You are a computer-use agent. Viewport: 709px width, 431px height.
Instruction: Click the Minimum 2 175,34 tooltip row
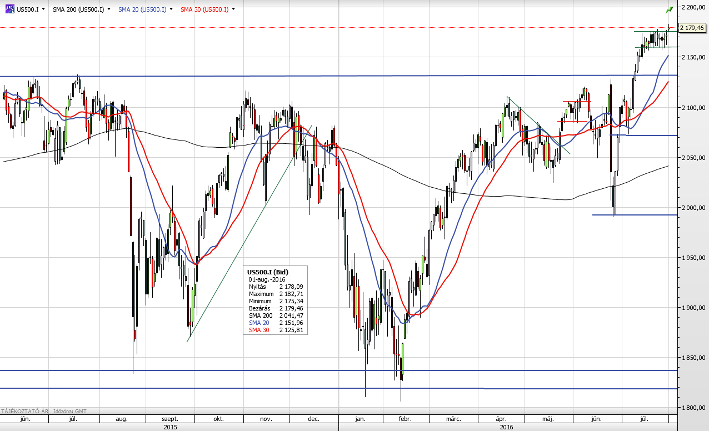[x=275, y=300]
